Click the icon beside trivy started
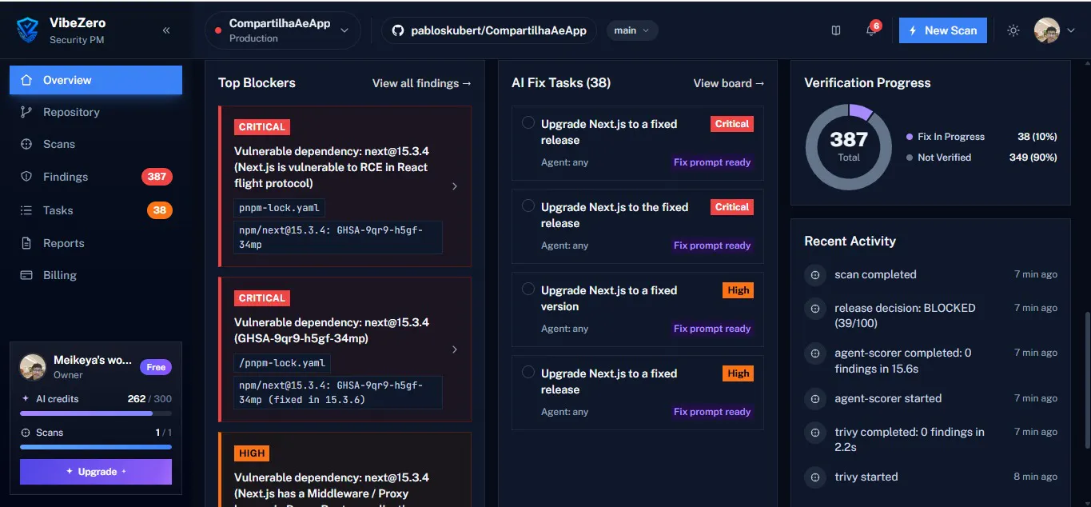 tap(815, 477)
